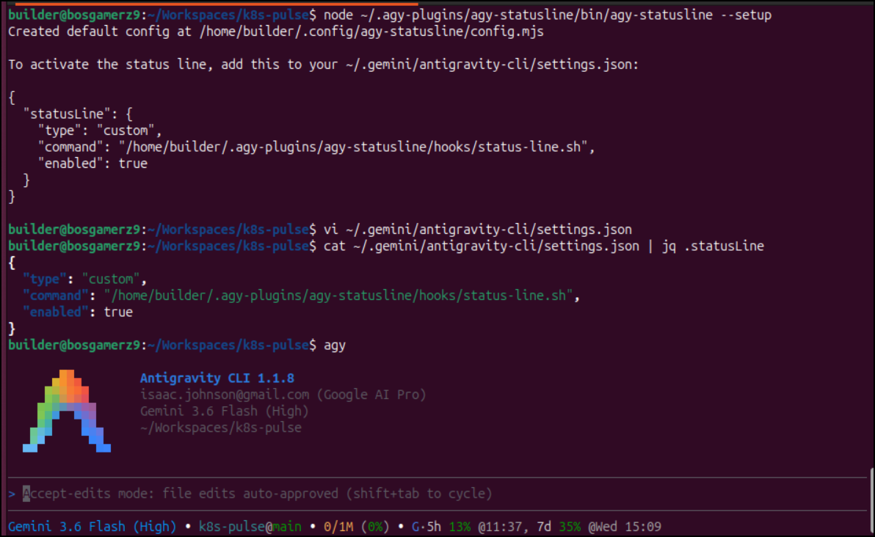Click the '7d 35%' weekly usage entry
The height and width of the screenshot is (537, 875).
pyautogui.click(x=559, y=527)
